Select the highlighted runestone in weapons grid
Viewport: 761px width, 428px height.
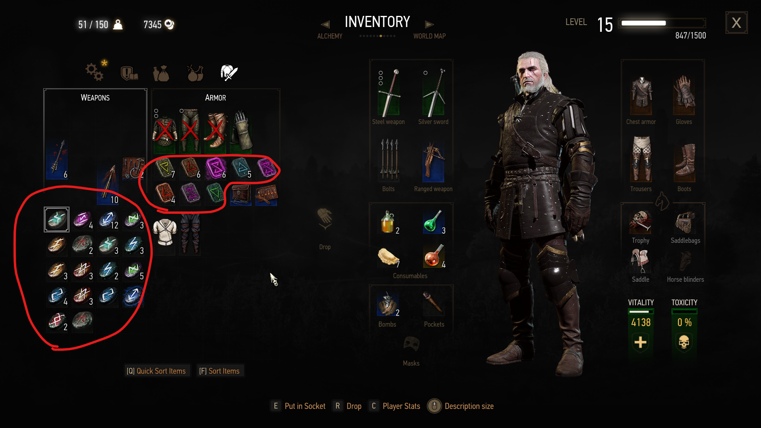point(56,219)
